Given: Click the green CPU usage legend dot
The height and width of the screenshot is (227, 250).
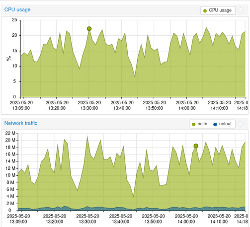Looking at the screenshot, I should click(x=205, y=11).
